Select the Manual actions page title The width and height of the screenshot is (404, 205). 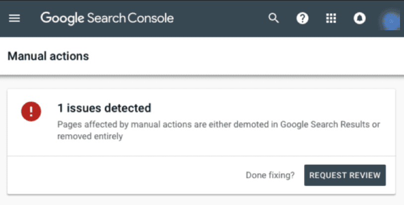[x=48, y=56]
